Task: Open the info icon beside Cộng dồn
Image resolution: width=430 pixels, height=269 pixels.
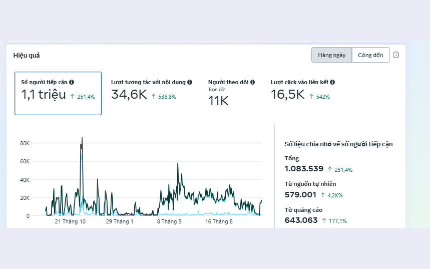Action: click(x=396, y=55)
